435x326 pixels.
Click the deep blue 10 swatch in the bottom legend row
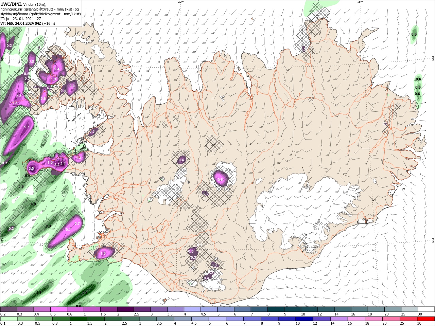click(x=304, y=319)
